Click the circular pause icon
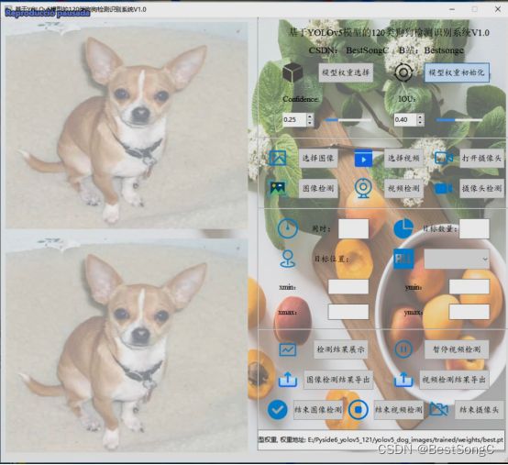The image size is (508, 465). coord(403,349)
